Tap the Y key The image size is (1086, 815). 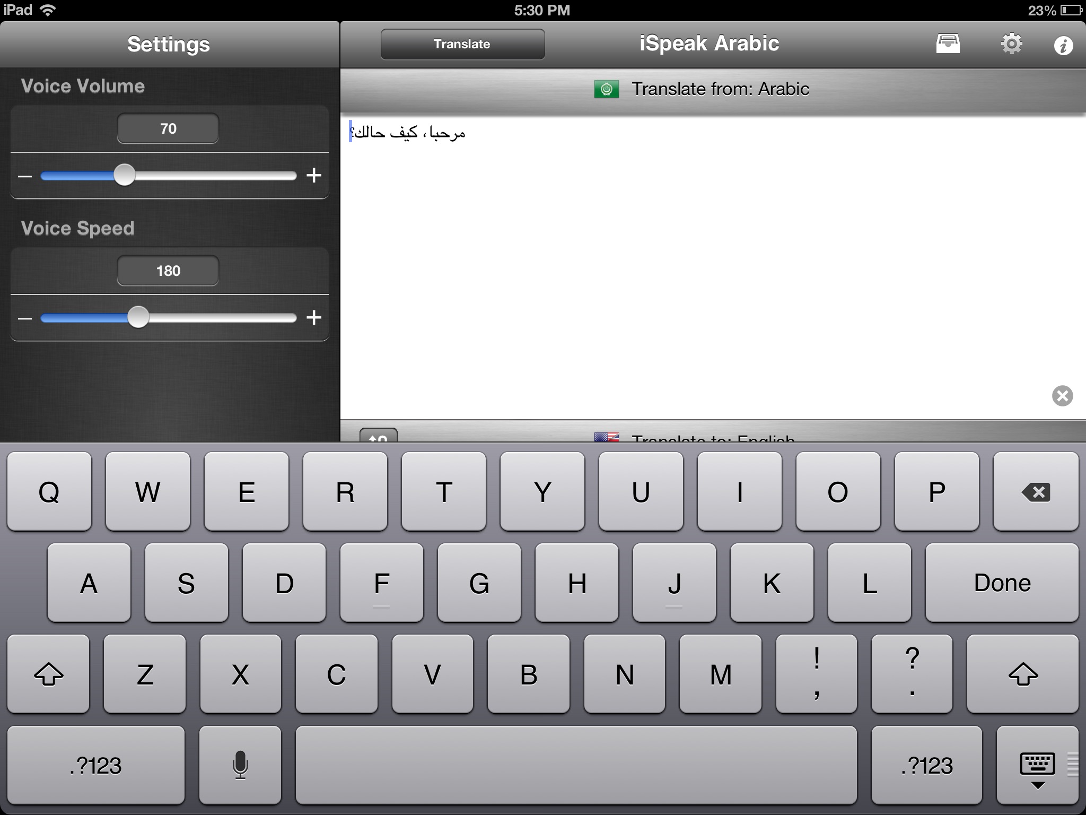542,491
